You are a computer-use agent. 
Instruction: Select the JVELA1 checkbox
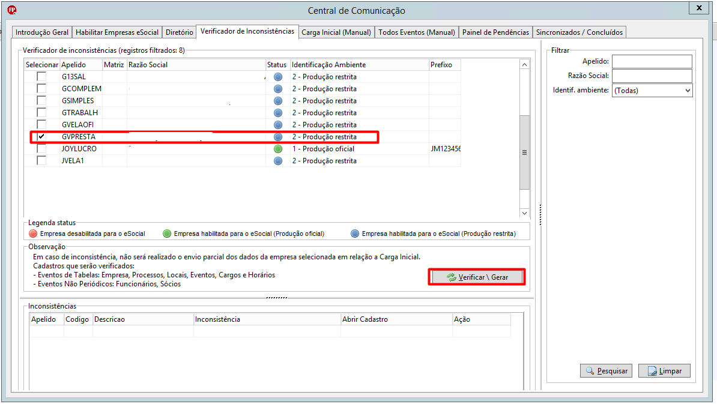[x=41, y=160]
